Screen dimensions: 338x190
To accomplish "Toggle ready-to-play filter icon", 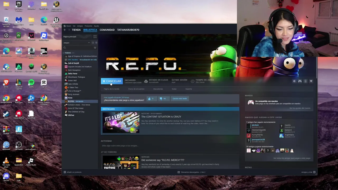I will coord(96,43).
